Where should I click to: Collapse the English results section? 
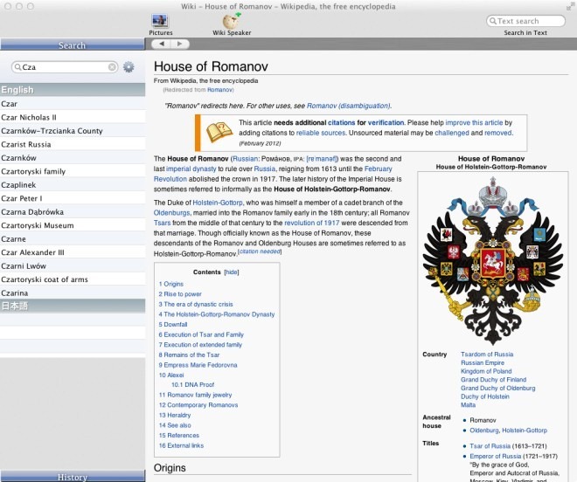73,90
